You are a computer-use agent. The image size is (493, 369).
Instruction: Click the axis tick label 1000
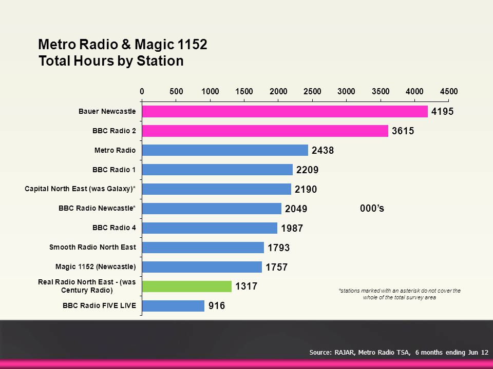pos(210,92)
